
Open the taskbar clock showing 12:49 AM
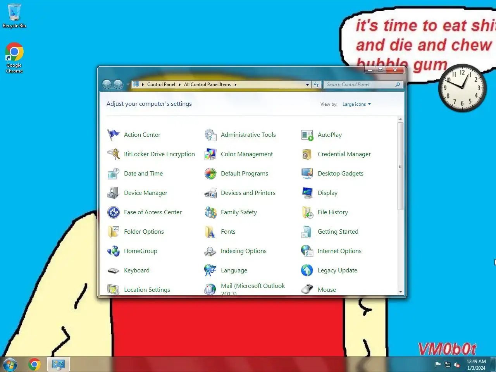(476, 365)
